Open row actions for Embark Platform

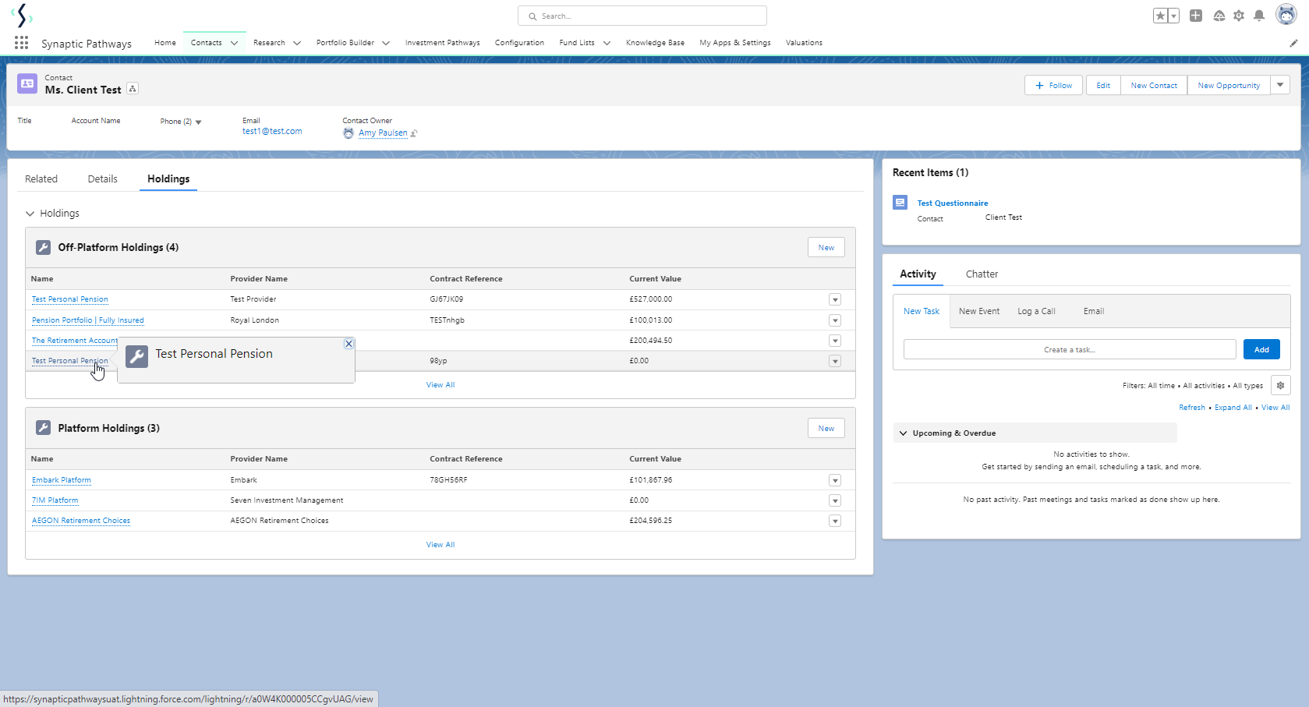835,480
